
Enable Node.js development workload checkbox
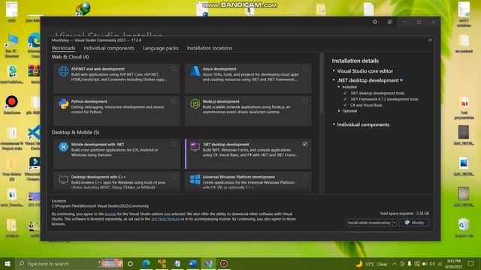(x=305, y=101)
